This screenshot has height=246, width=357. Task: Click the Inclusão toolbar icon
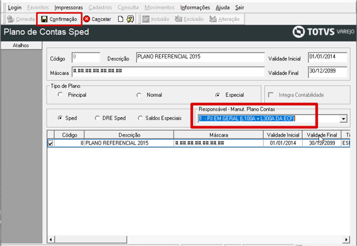pyautogui.click(x=146, y=19)
